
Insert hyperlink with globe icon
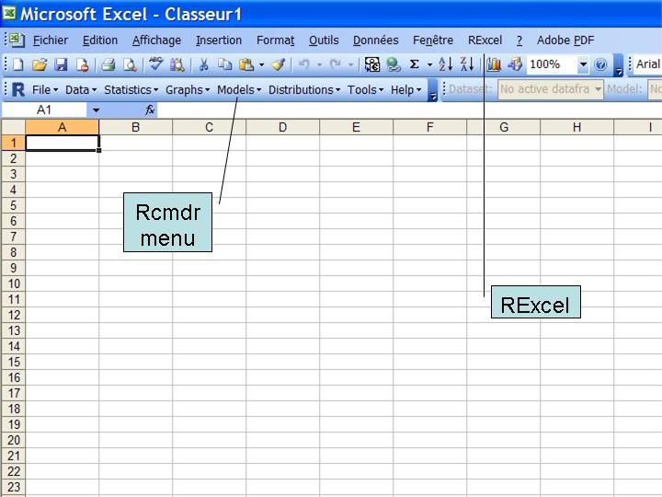point(394,64)
